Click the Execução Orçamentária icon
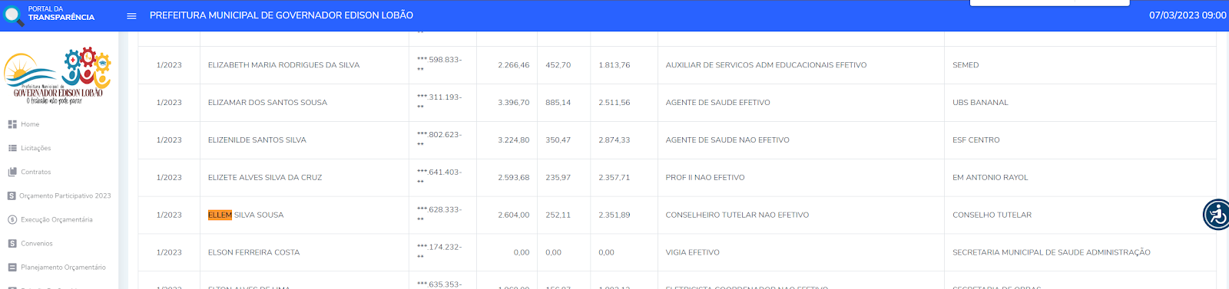Screen dimensions: 1229x289 12,220
